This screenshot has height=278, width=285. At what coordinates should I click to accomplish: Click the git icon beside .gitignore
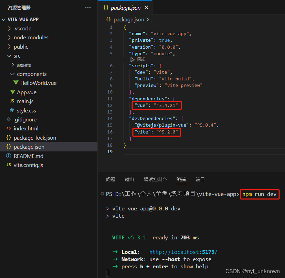[9, 119]
